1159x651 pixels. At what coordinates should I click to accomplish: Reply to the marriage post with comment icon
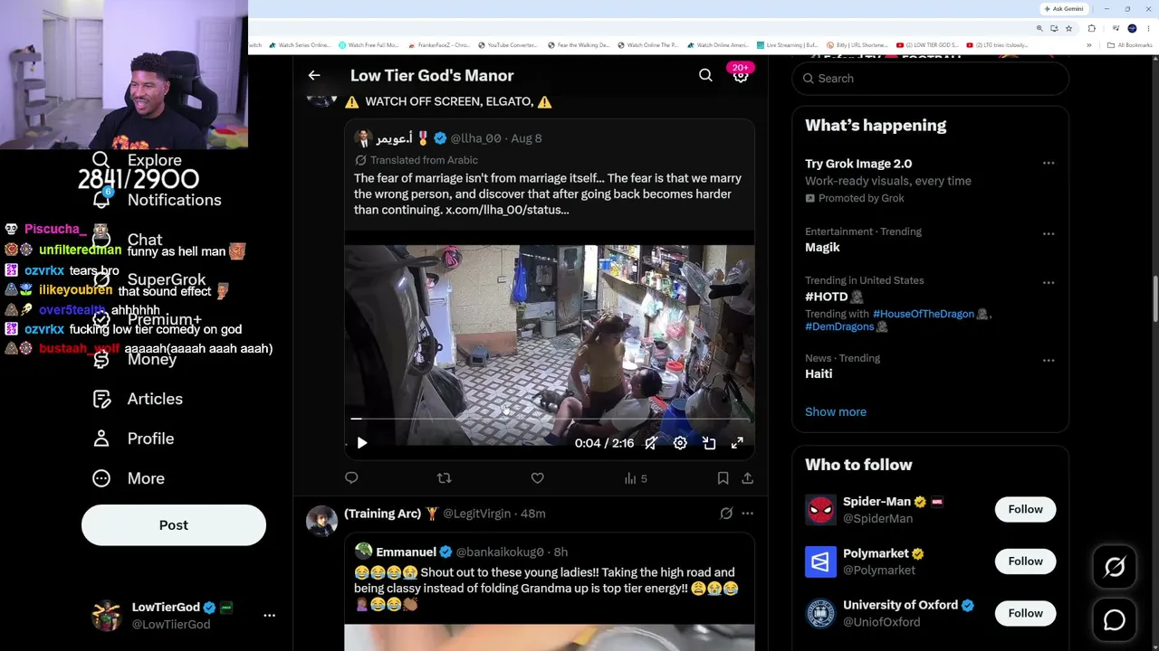pos(351,478)
